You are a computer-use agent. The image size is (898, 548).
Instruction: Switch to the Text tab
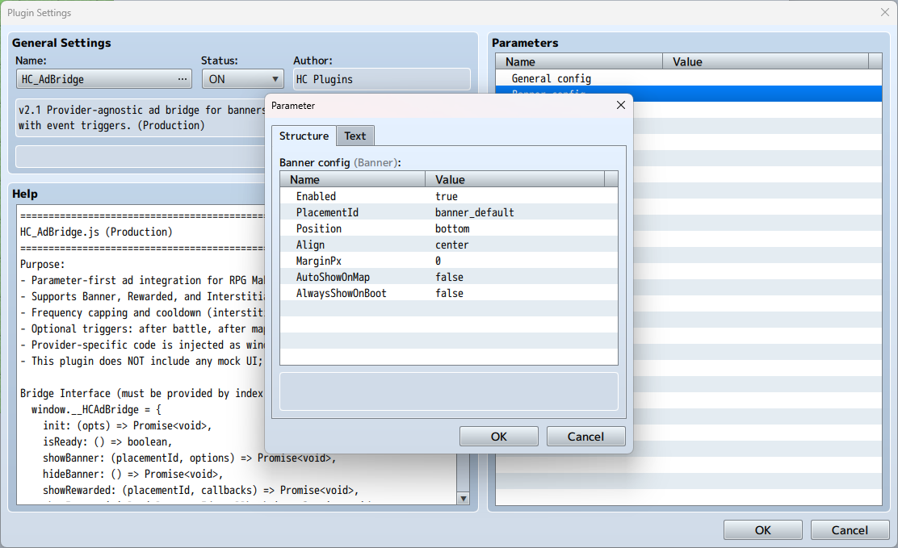355,136
